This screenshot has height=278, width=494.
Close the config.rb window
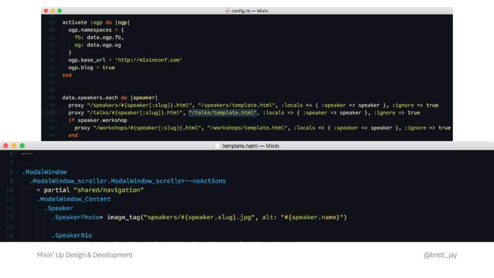click(46, 11)
